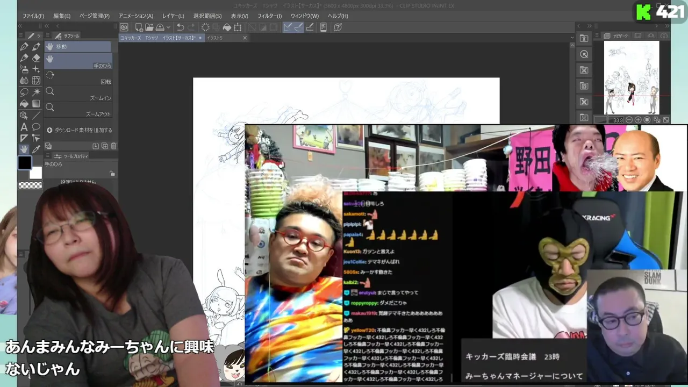The height and width of the screenshot is (387, 688).
Task: Select the Eyedropper tool
Action: tap(36, 149)
